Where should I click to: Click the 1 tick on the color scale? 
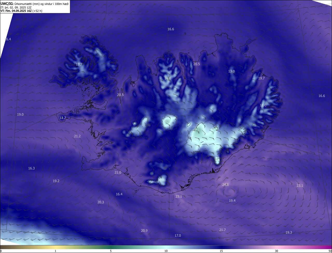point(56,251)
